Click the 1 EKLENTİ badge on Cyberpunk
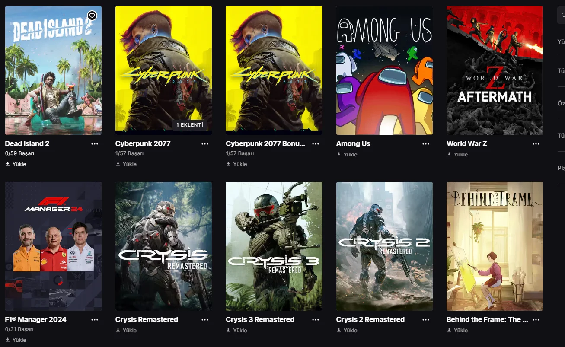This screenshot has width=565, height=347. click(189, 125)
